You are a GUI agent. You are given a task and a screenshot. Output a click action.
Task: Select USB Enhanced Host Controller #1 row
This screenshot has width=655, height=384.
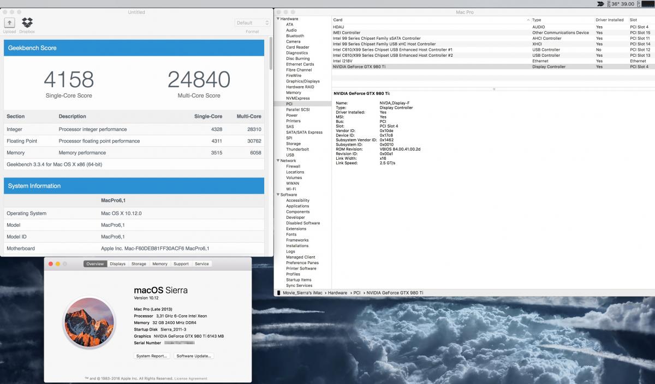[493, 50]
